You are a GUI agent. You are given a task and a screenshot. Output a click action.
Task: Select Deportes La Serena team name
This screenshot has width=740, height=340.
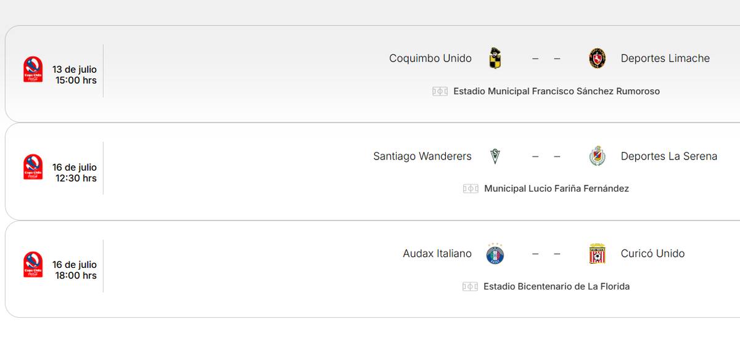669,156
